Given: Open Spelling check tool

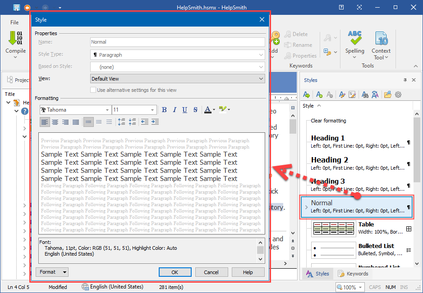Looking at the screenshot, I should [x=355, y=45].
